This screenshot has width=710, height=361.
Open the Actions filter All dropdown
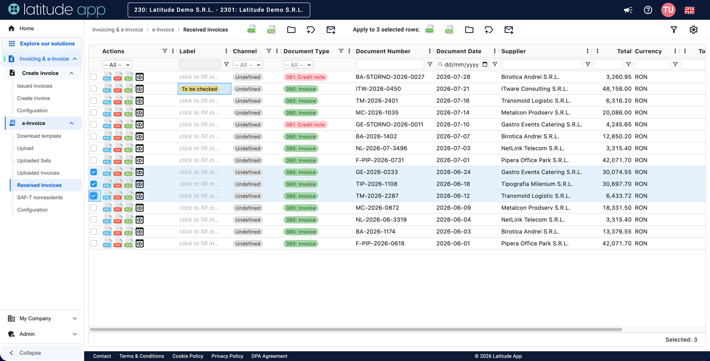117,65
